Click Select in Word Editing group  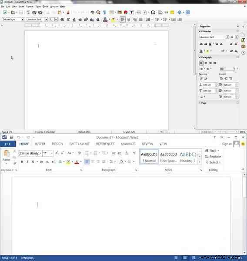coord(213,162)
